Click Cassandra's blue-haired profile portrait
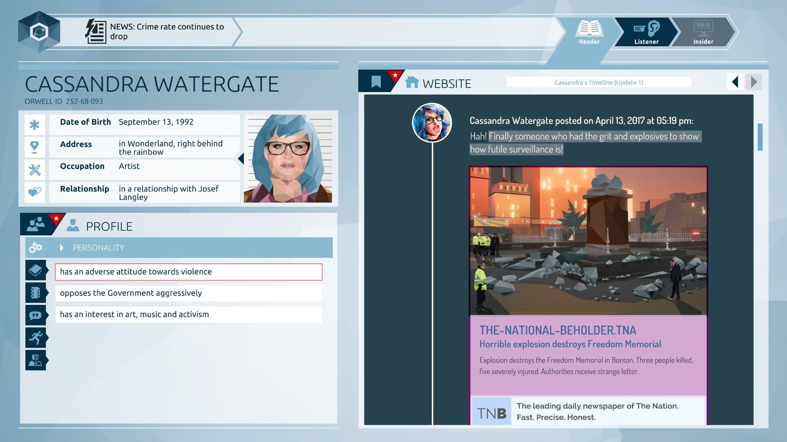Screen dimensions: 787x442 [x=431, y=122]
